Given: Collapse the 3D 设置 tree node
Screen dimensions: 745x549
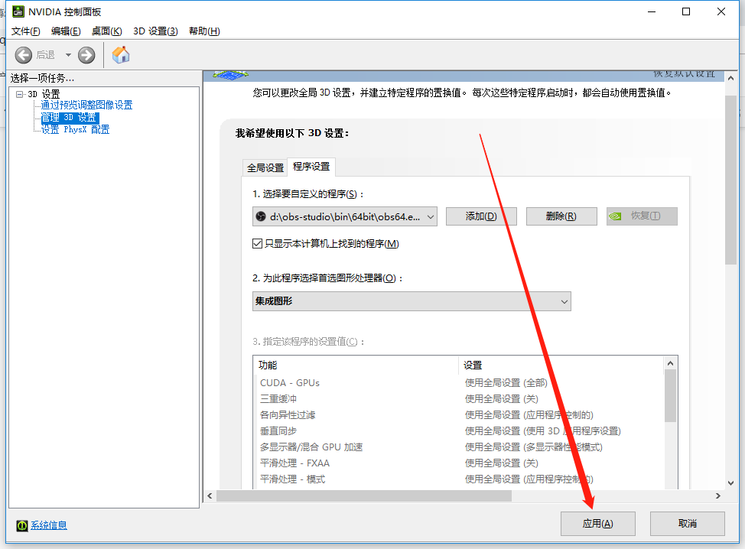Looking at the screenshot, I should pyautogui.click(x=19, y=94).
